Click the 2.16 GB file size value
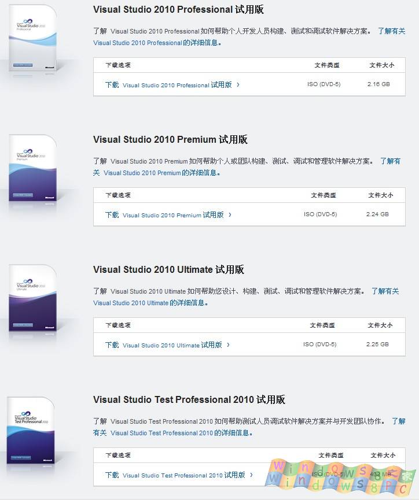 pos(378,84)
